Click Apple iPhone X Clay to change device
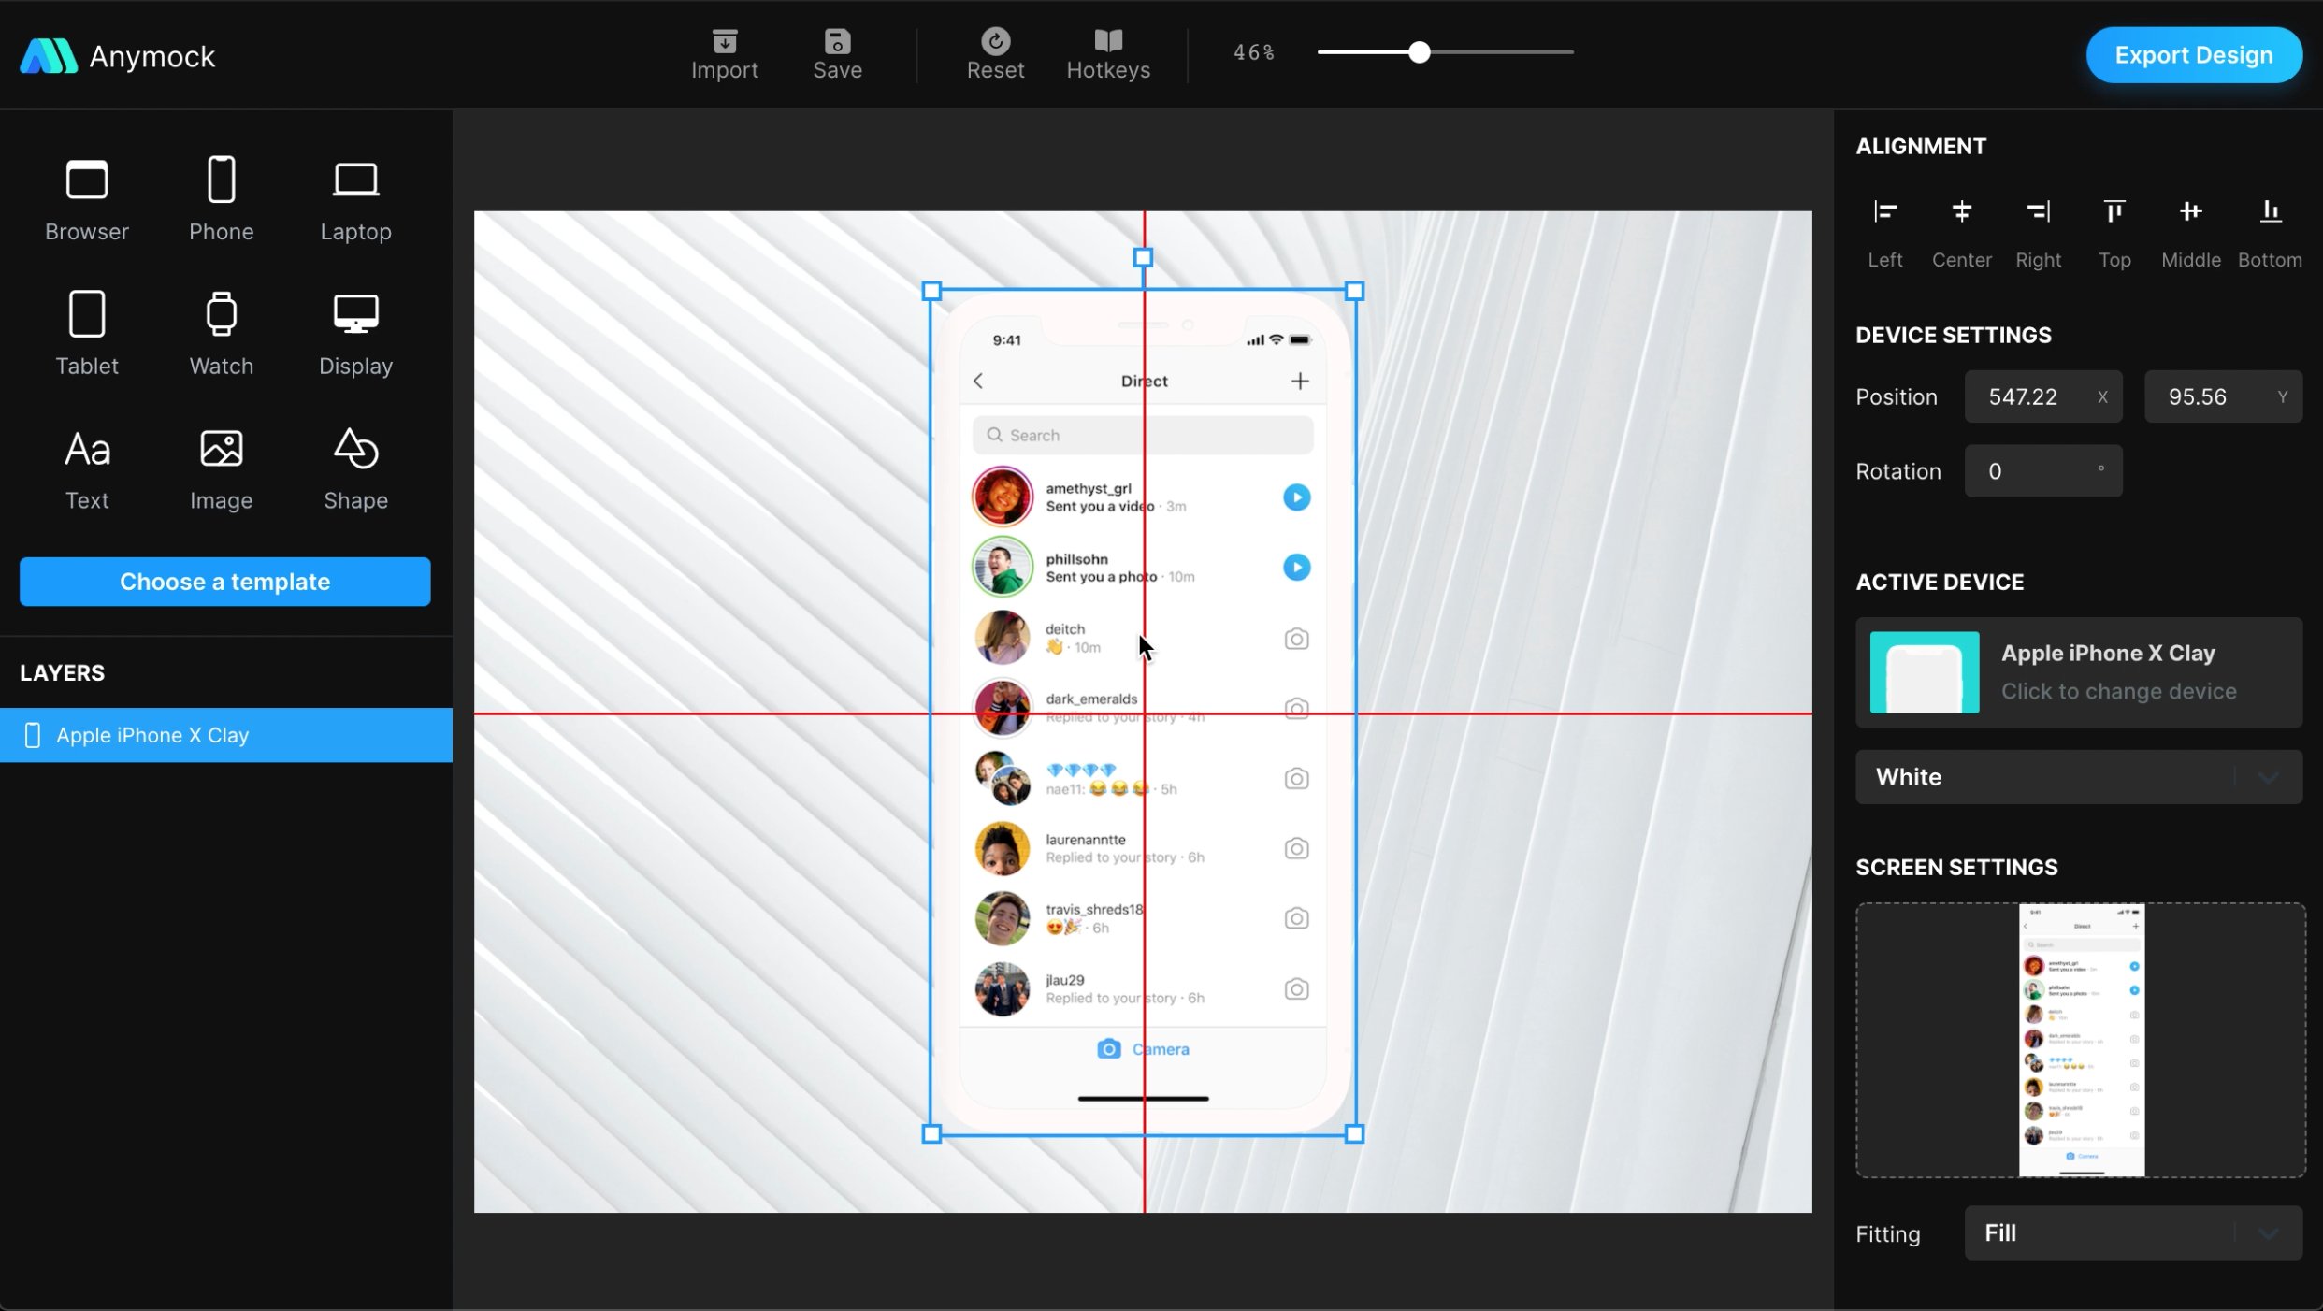This screenshot has height=1311, width=2323. (x=2078, y=671)
